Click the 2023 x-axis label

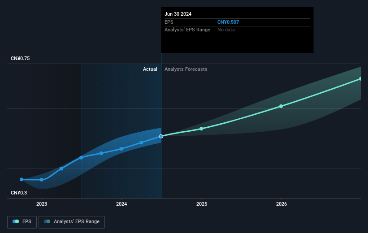pos(42,204)
